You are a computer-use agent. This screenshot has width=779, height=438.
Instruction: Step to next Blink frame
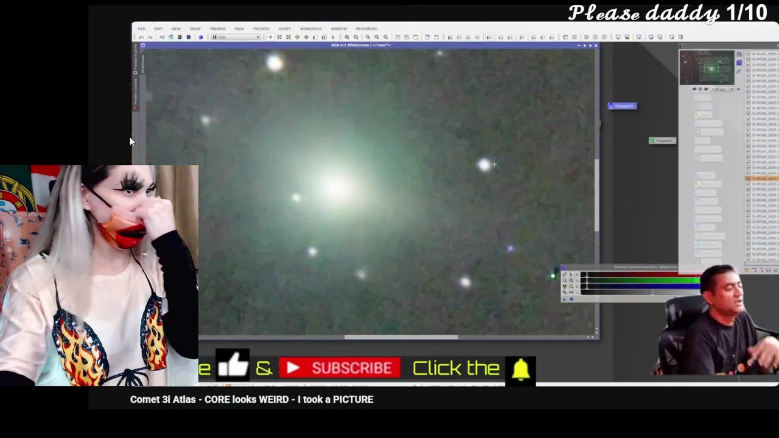(706, 89)
